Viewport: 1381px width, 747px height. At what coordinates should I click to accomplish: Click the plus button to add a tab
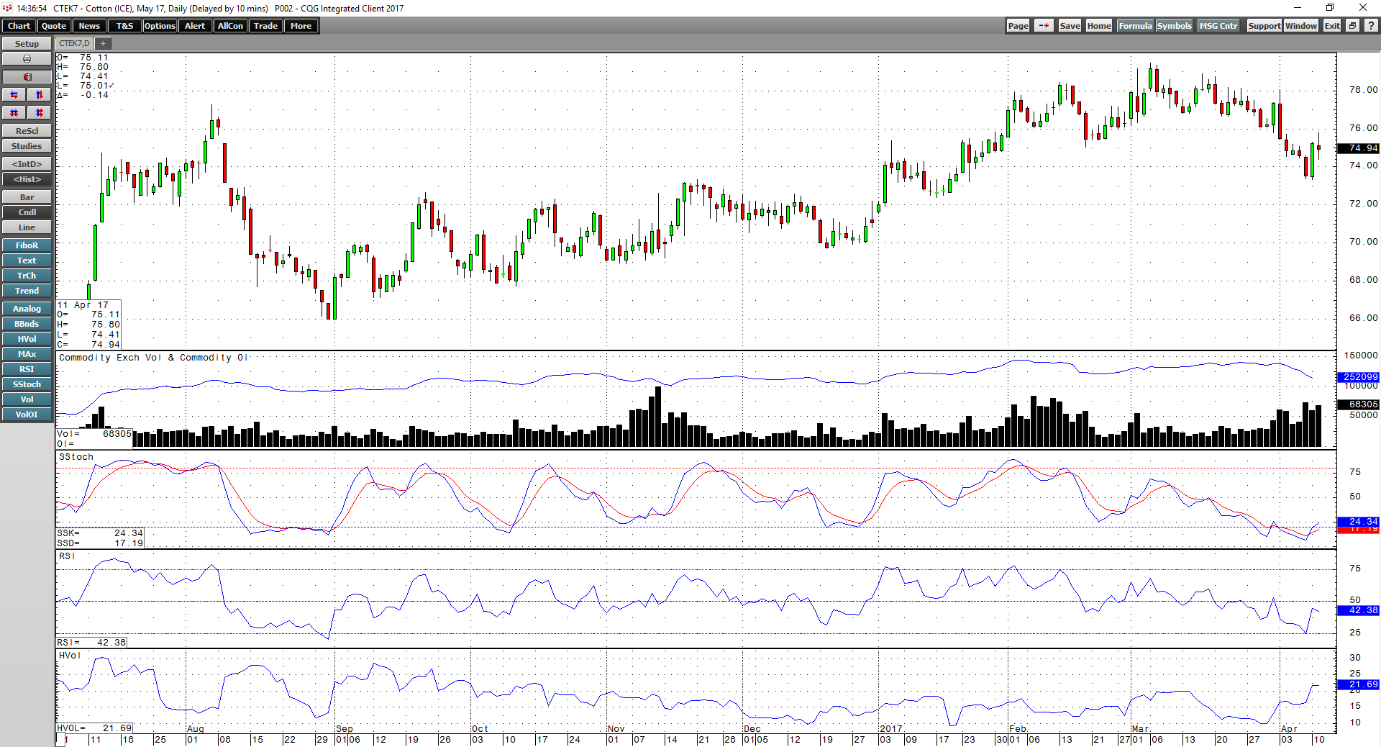point(103,43)
